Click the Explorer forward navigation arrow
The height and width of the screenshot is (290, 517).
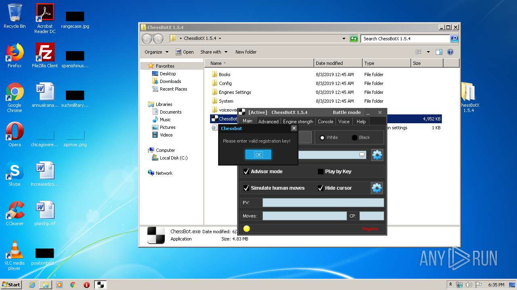(158, 39)
